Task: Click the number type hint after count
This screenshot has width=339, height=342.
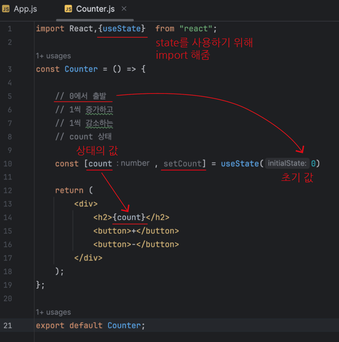Action: (x=133, y=163)
